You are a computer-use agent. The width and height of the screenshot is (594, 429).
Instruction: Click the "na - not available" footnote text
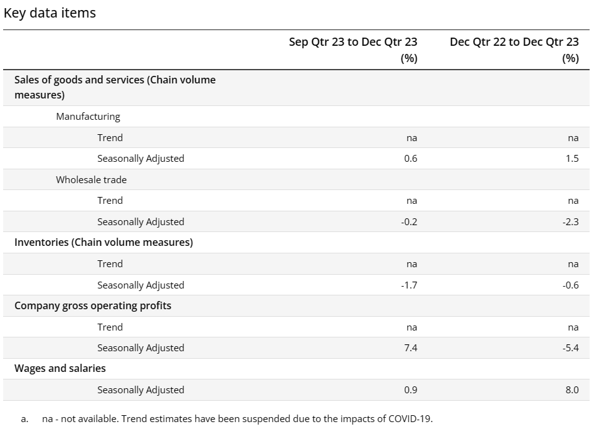point(237,418)
